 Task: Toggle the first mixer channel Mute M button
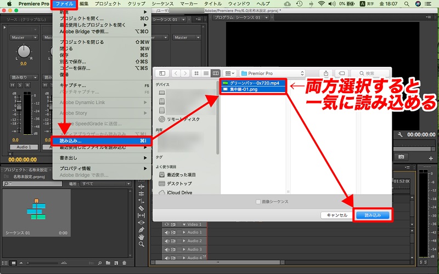[12, 85]
